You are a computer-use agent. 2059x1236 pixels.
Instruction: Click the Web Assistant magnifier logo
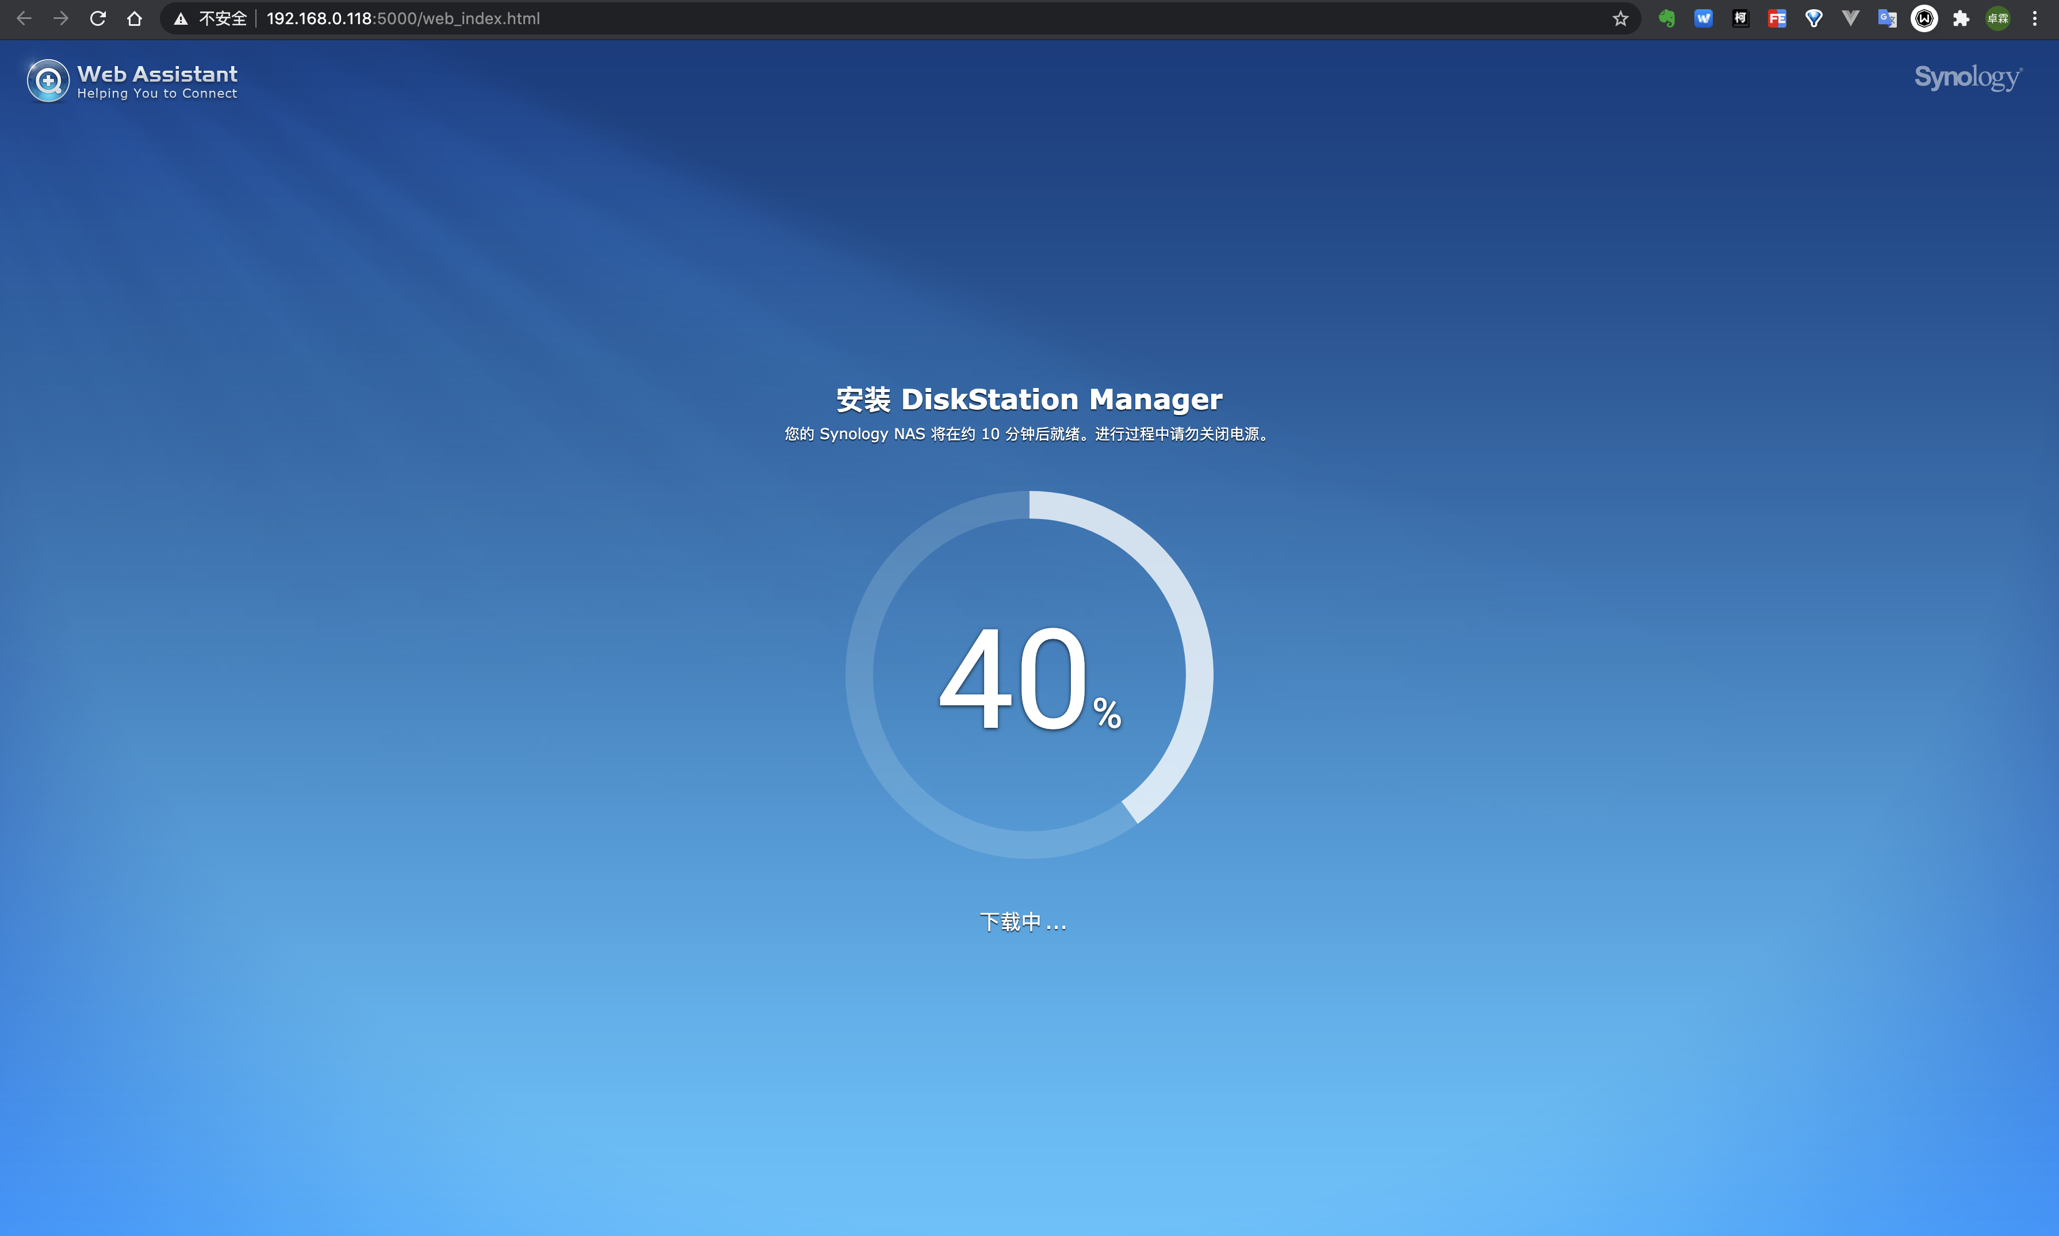(48, 81)
